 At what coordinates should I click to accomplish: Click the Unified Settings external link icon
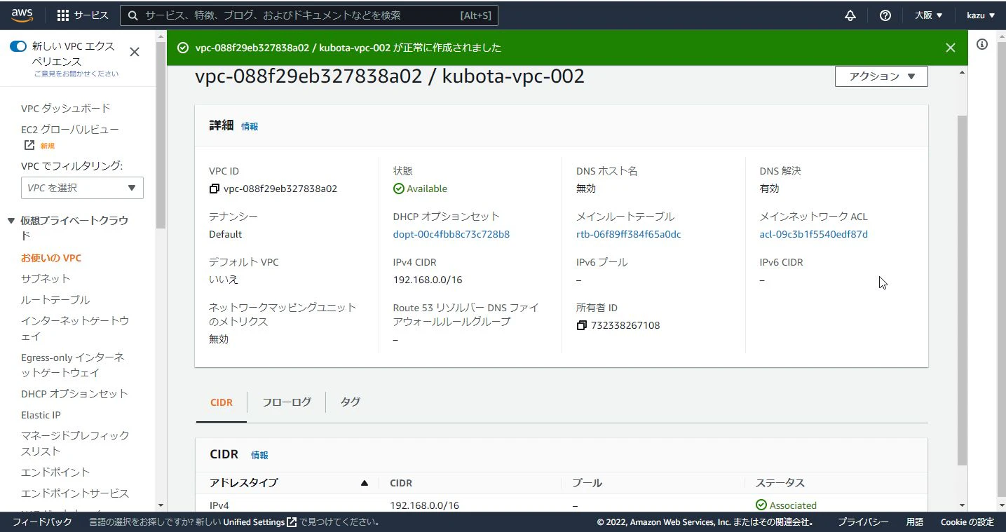pyautogui.click(x=292, y=522)
